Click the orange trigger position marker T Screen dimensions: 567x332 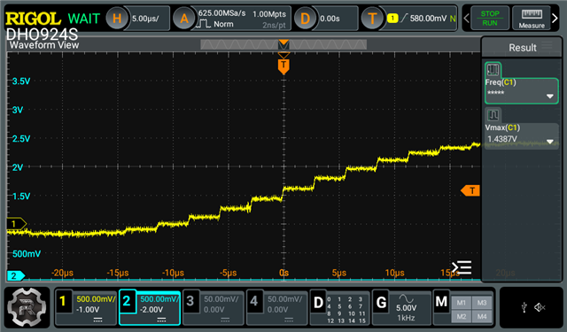coord(283,66)
